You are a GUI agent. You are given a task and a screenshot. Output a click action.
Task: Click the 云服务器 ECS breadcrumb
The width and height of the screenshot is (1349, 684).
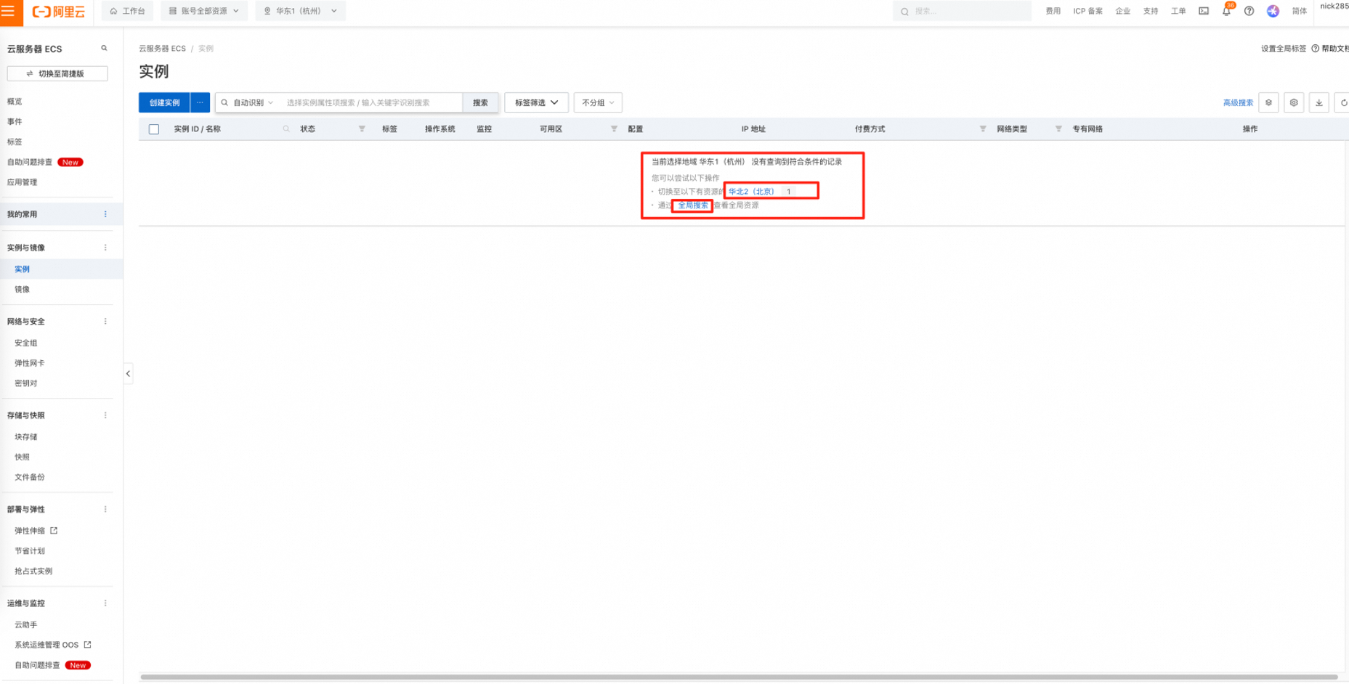coord(162,49)
